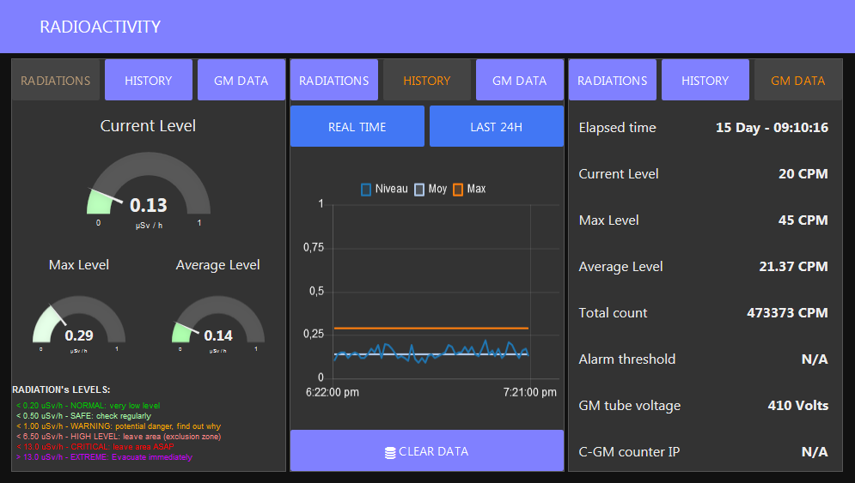
Task: Select RADIATIONS tab in the middle panel
Action: click(333, 80)
